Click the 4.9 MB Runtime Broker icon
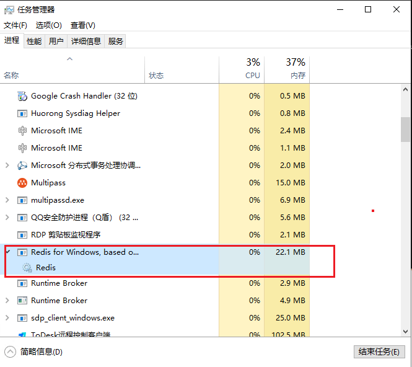 pyautogui.click(x=22, y=301)
